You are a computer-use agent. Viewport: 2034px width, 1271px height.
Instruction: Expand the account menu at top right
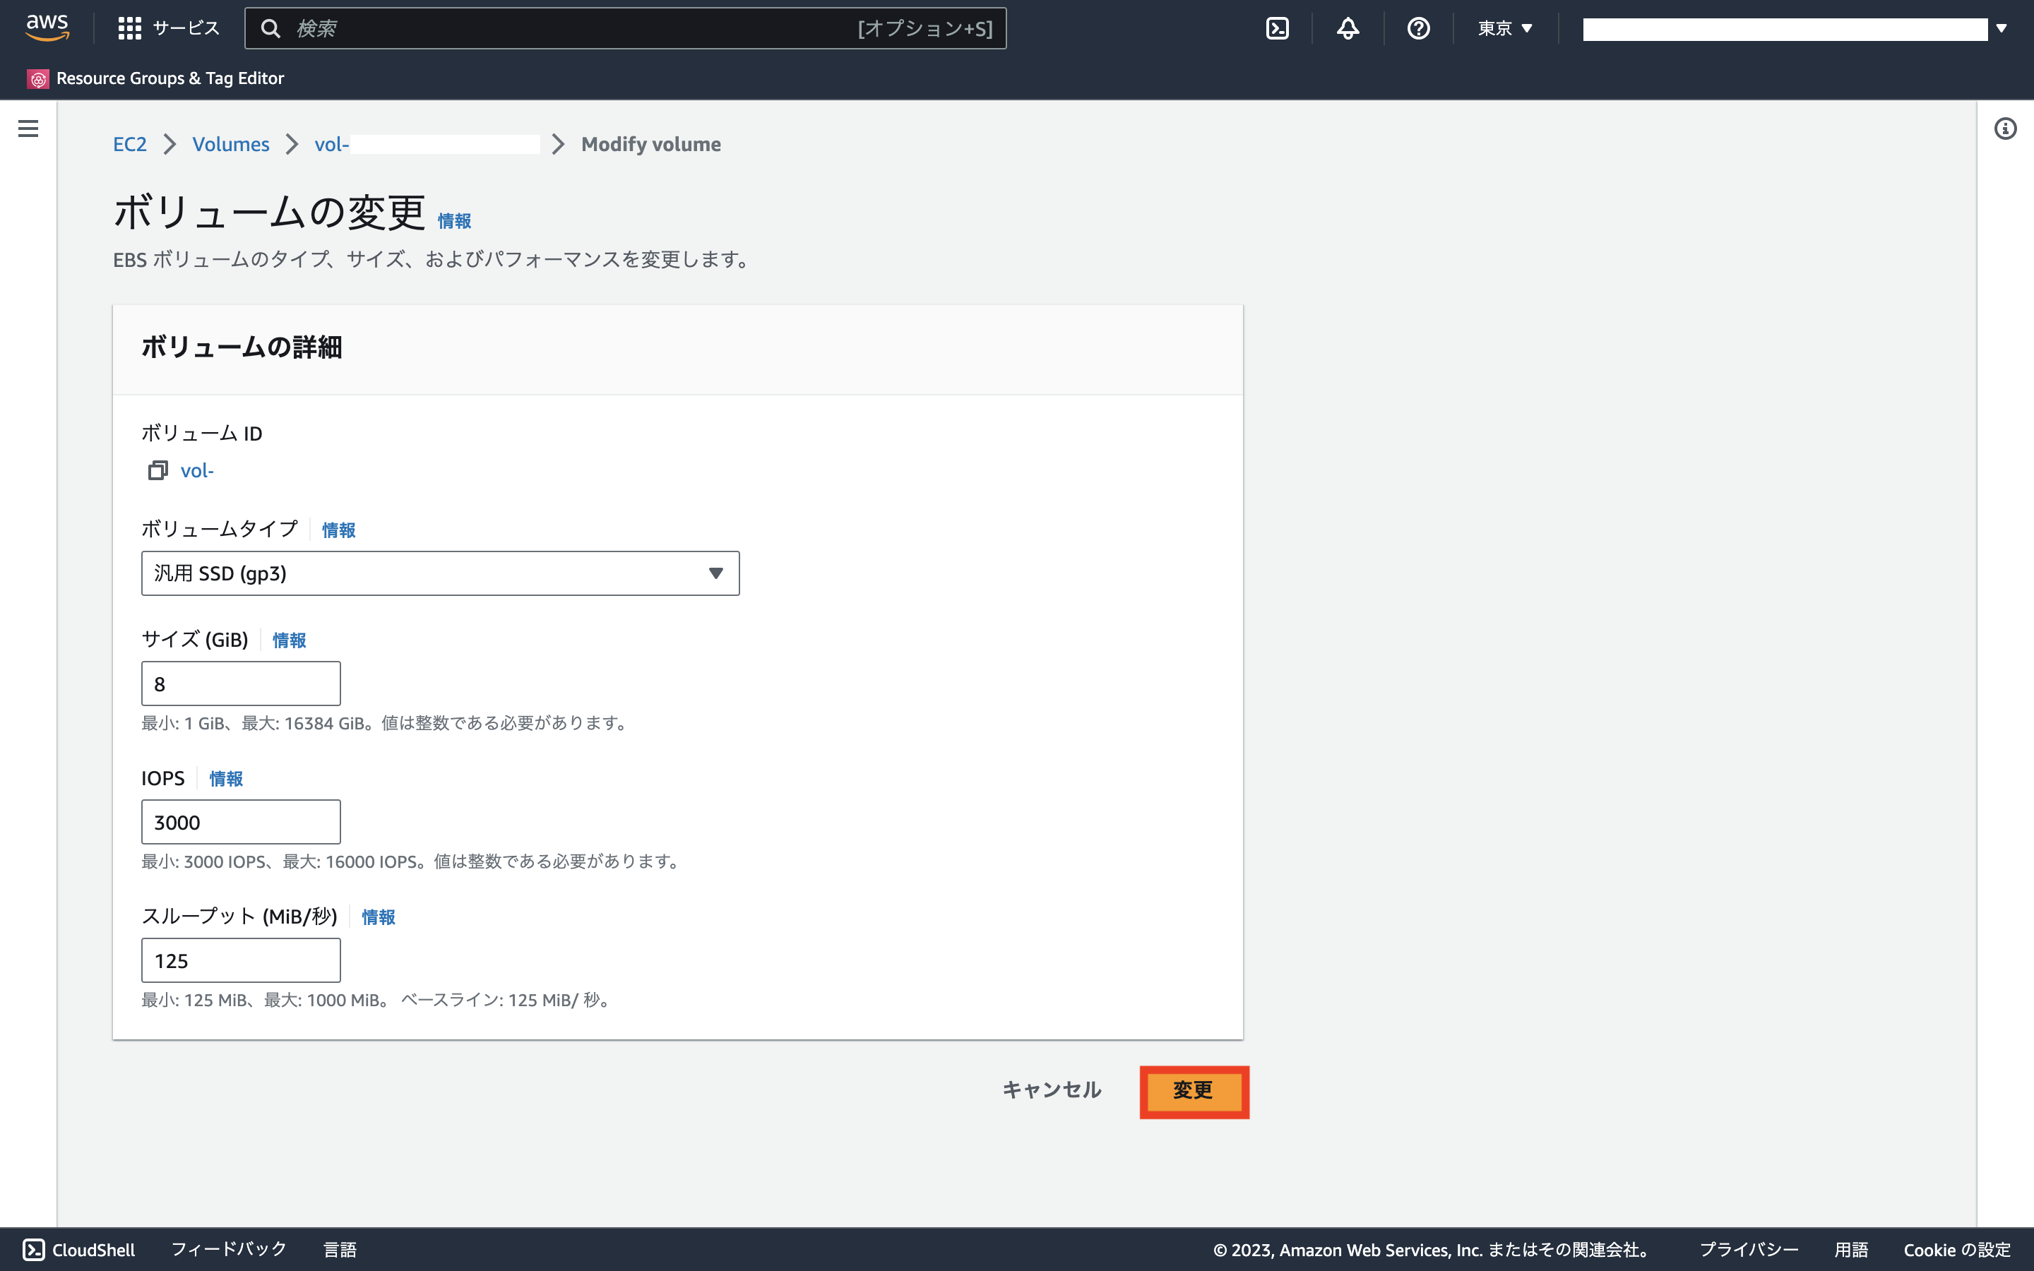click(x=2003, y=28)
